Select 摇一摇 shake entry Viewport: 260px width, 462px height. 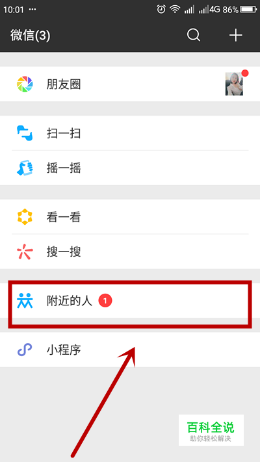coord(130,168)
